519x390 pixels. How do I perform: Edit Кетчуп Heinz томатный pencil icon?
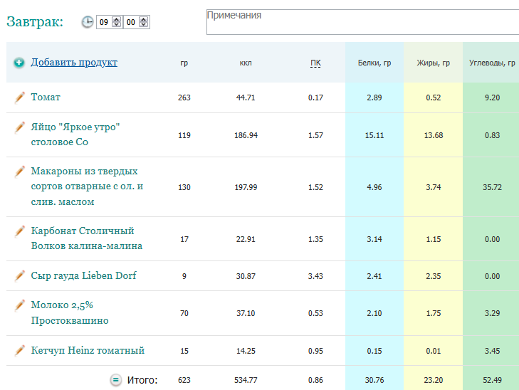click(x=19, y=351)
